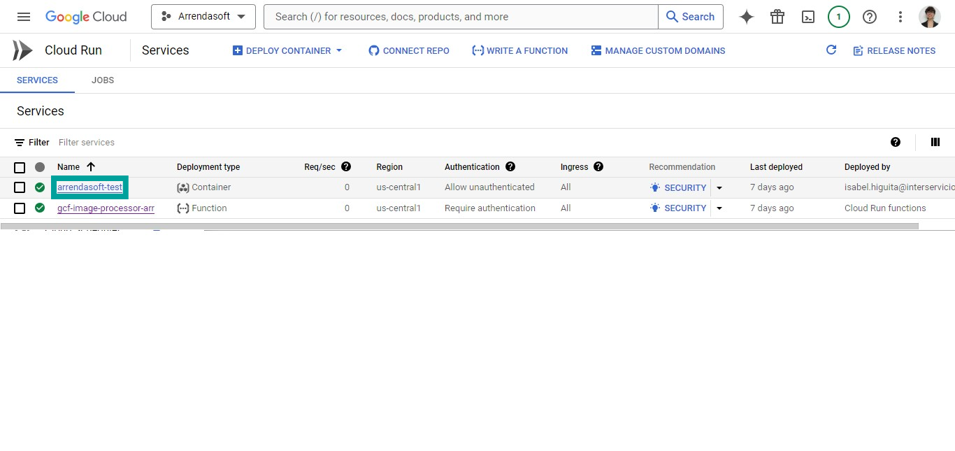Select the gcf-image-processor row checkbox
This screenshot has width=955, height=451.
click(20, 208)
